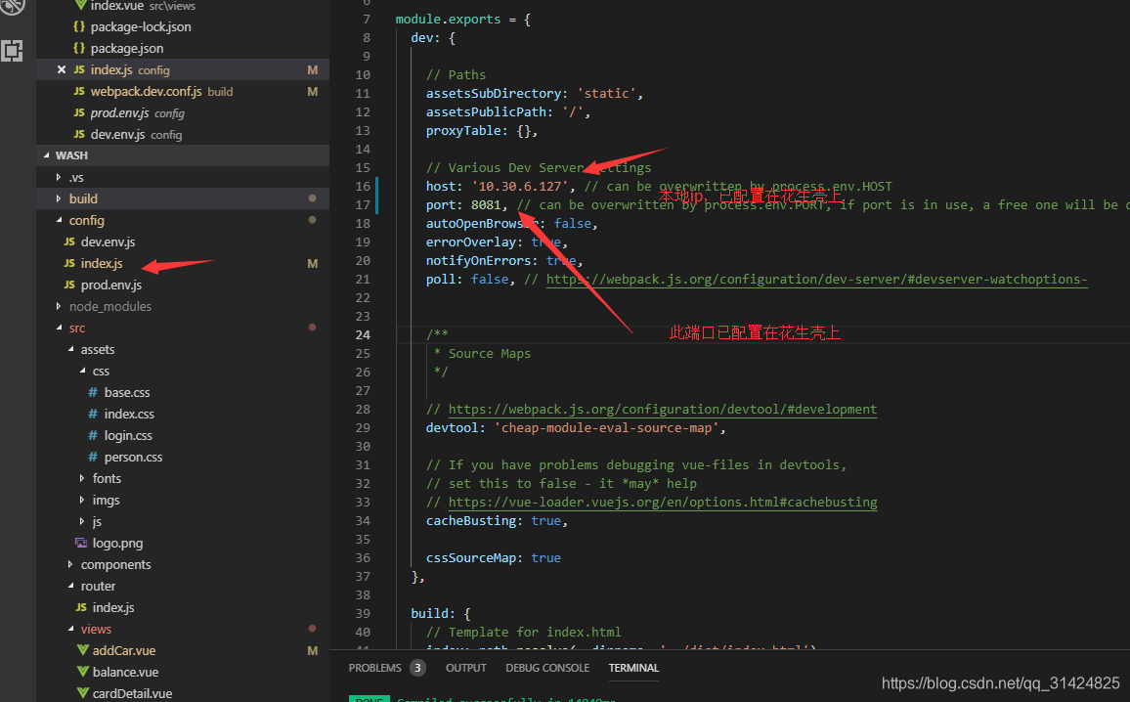This screenshot has width=1130, height=702.
Task: Open cardDetail.vue file
Action: point(132,694)
